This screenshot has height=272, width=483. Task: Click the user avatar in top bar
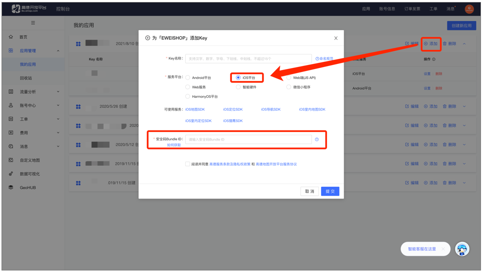(x=469, y=9)
